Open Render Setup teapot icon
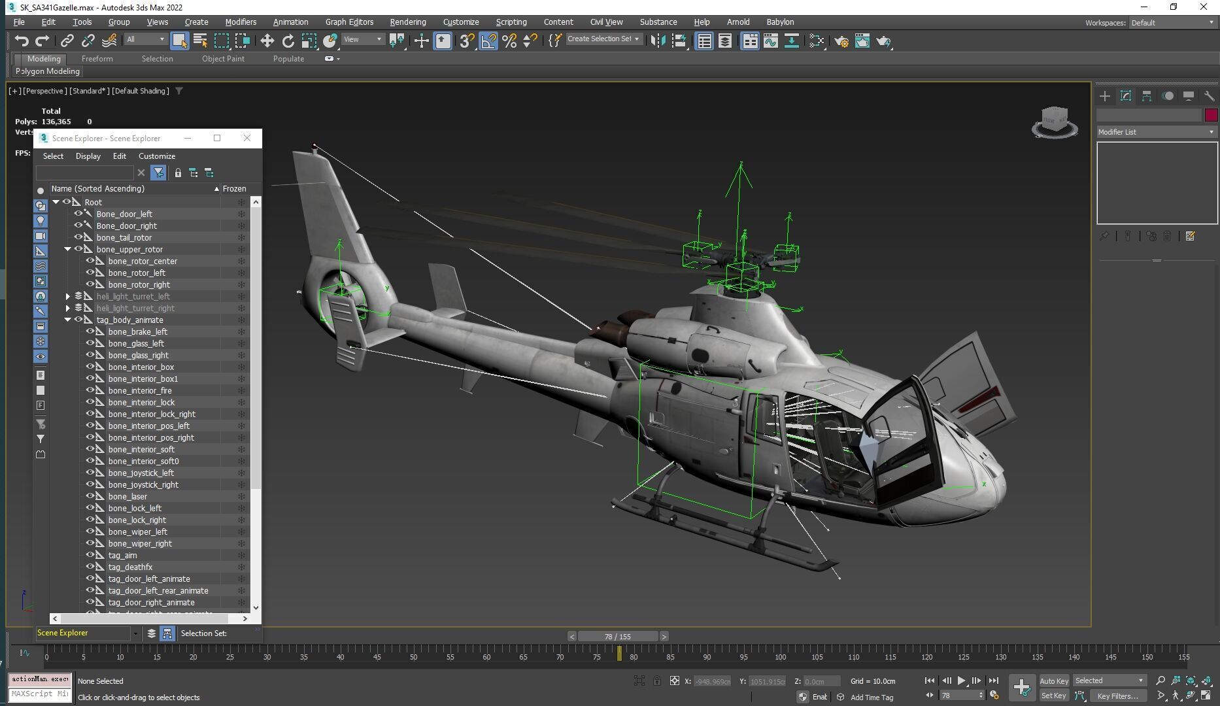The height and width of the screenshot is (706, 1220). tap(841, 41)
